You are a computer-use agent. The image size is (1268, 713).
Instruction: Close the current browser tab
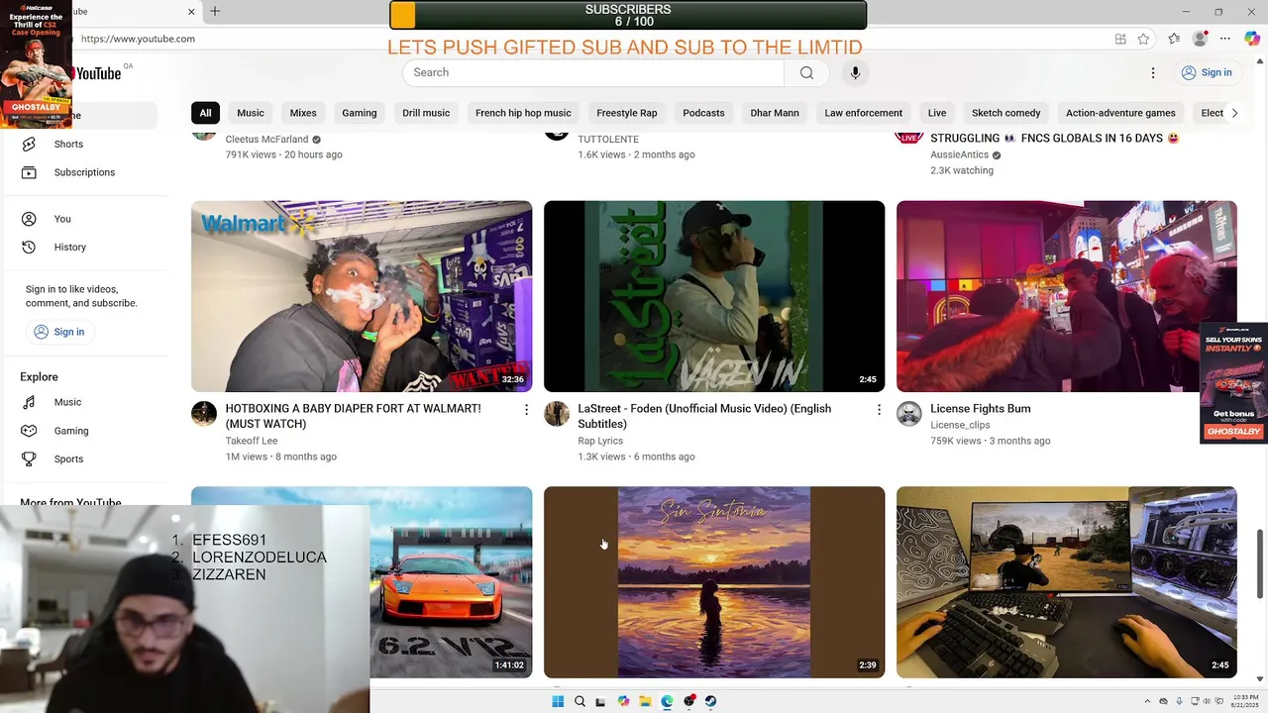pyautogui.click(x=191, y=11)
